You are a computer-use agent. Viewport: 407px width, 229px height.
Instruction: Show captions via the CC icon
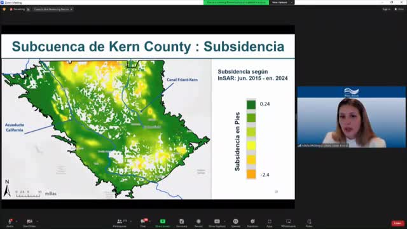coord(217,223)
